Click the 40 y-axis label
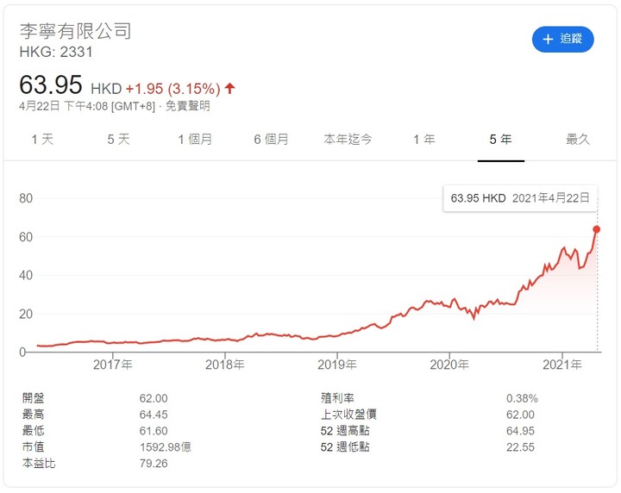The image size is (621, 493). point(26,276)
